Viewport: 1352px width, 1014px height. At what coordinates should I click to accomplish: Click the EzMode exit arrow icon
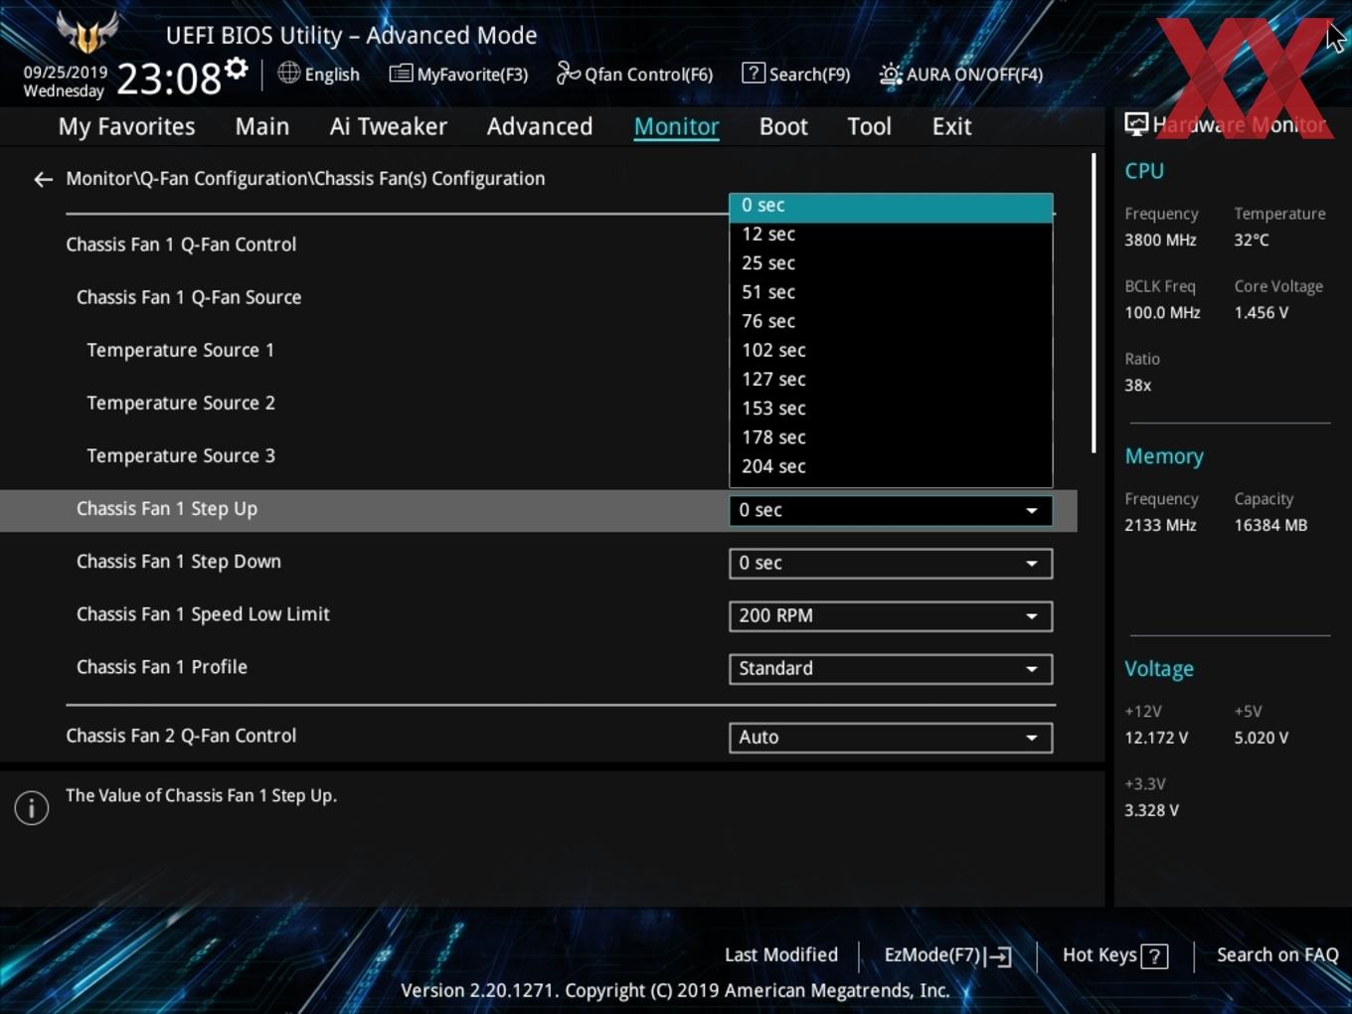(1000, 956)
